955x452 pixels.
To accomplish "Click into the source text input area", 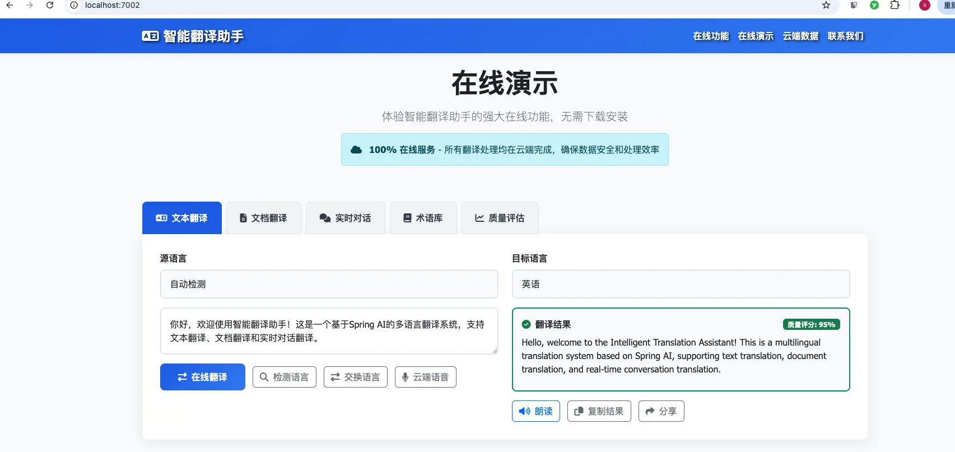I will click(329, 331).
